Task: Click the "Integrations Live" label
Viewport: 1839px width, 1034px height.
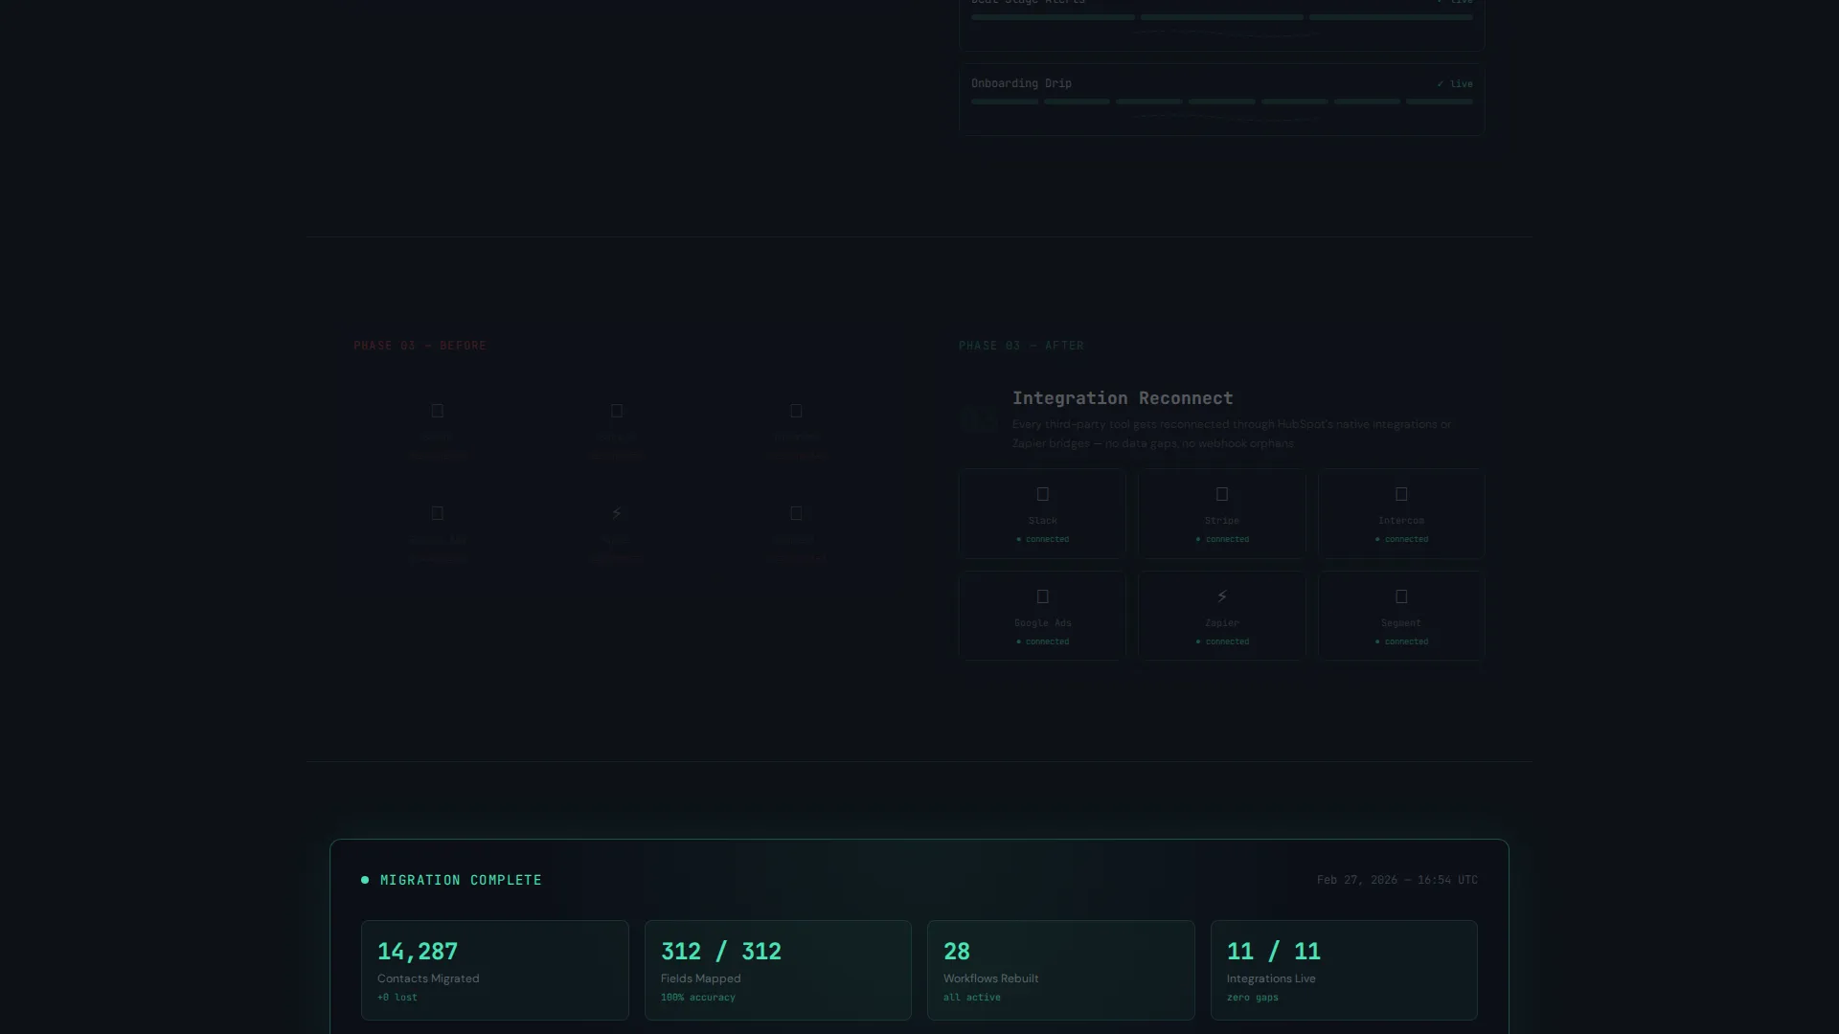Action: (1271, 978)
